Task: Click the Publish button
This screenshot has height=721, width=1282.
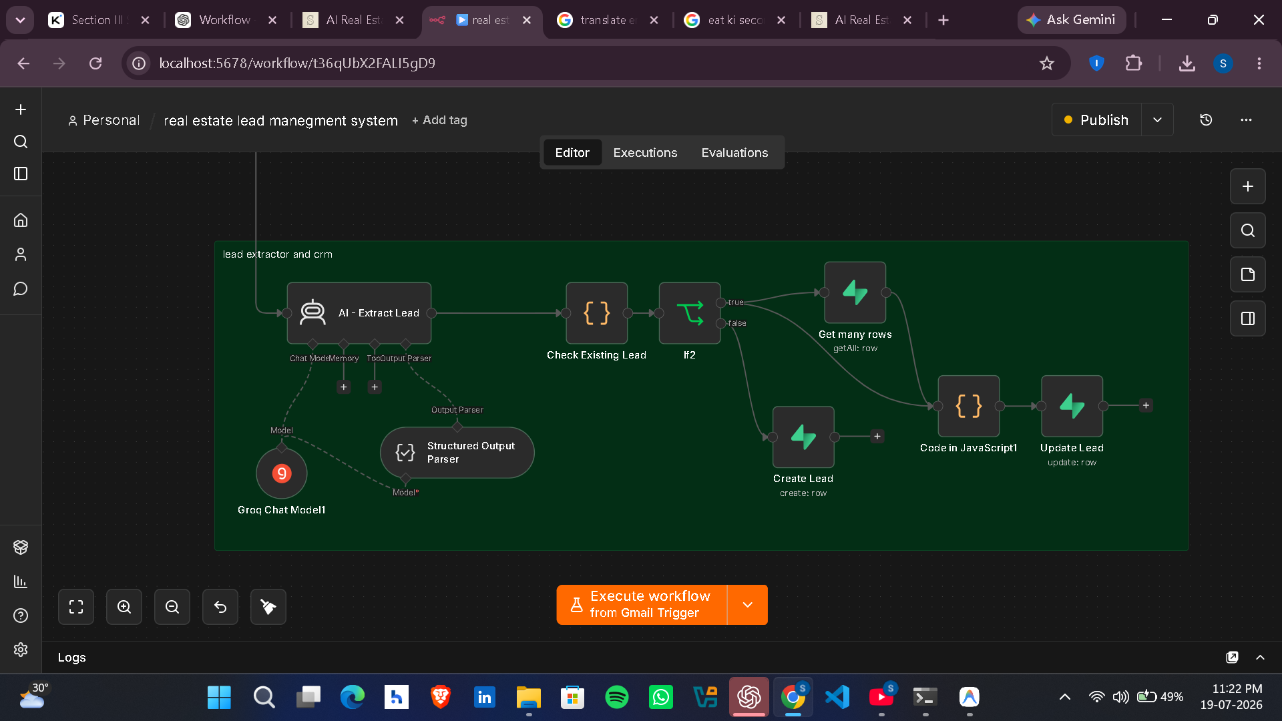Action: [x=1096, y=120]
